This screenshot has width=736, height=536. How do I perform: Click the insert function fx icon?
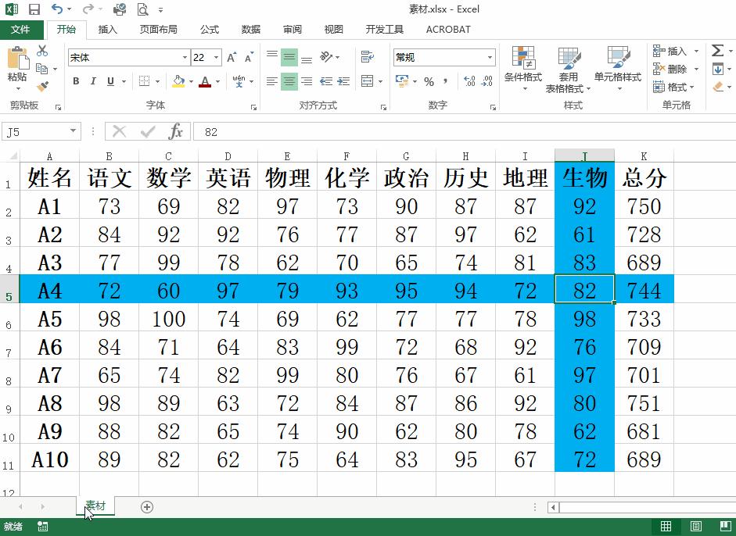pos(175,132)
